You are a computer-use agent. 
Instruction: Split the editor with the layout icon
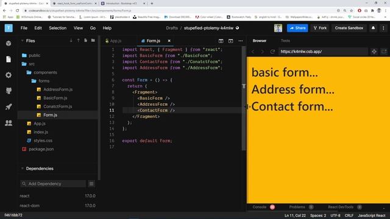coord(221,41)
